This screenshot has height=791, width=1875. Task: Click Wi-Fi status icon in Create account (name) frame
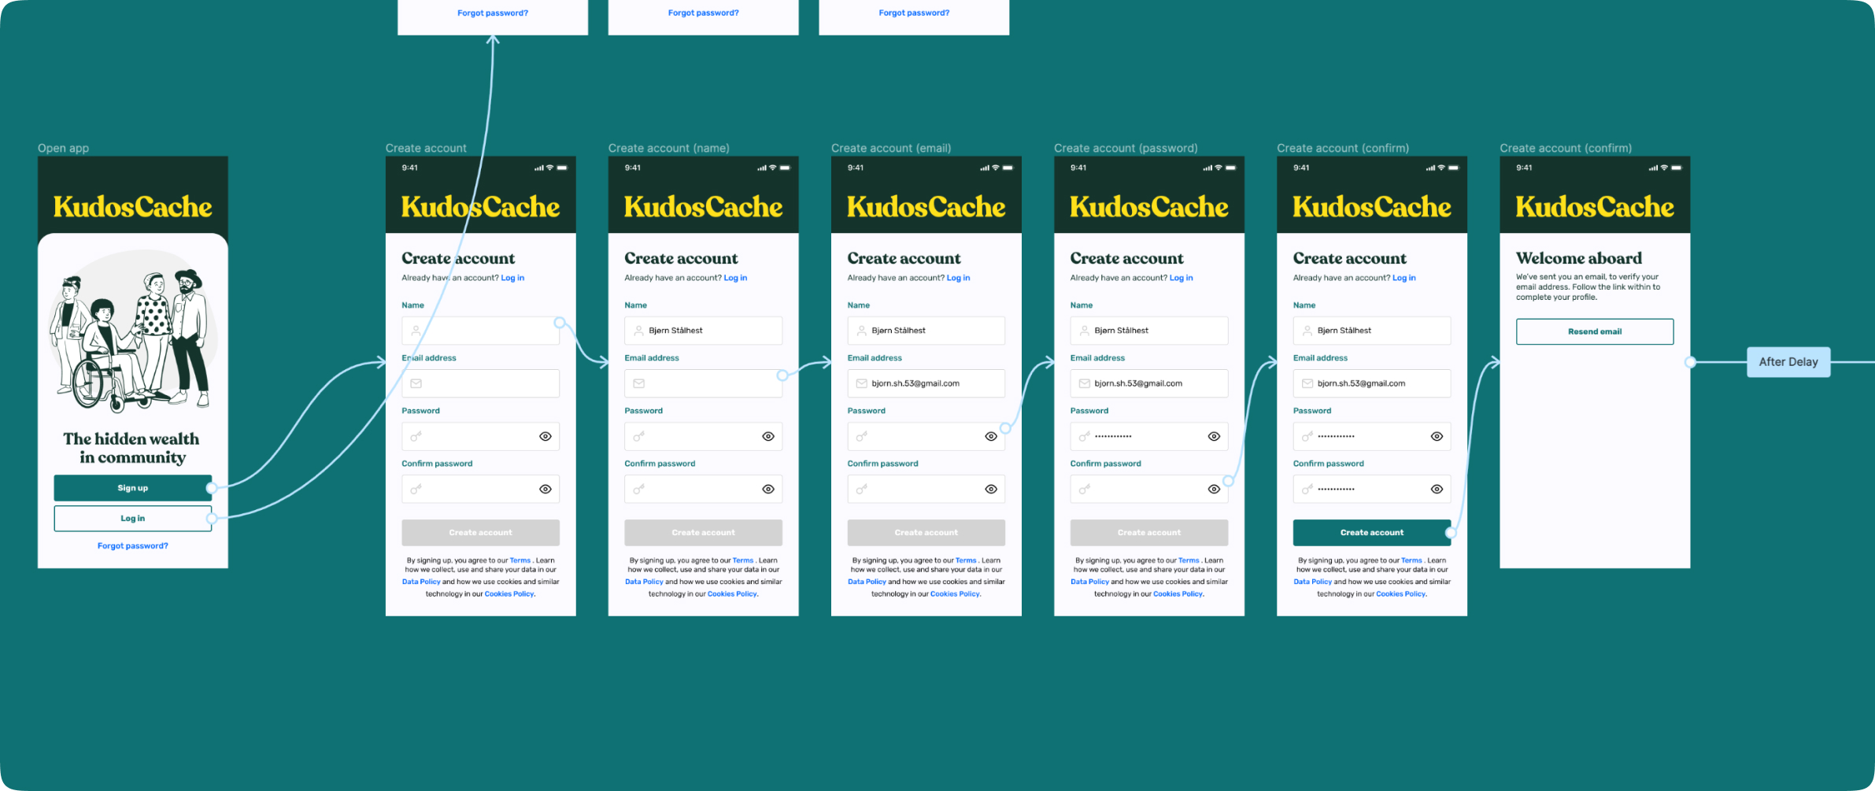click(x=772, y=168)
